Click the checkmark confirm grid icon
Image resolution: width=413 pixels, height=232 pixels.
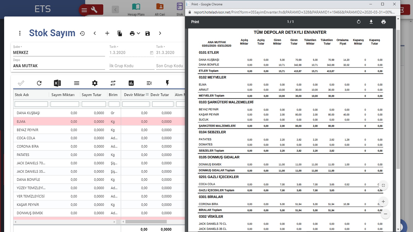21,83
